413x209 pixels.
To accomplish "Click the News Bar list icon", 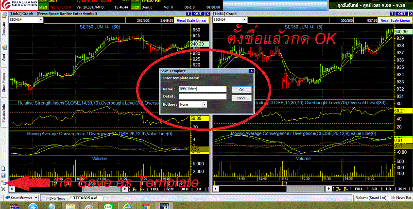I will pos(393,198).
